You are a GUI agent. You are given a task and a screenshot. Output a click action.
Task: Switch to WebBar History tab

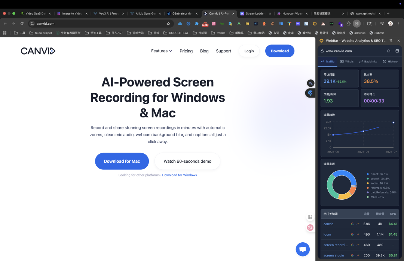coord(390,62)
